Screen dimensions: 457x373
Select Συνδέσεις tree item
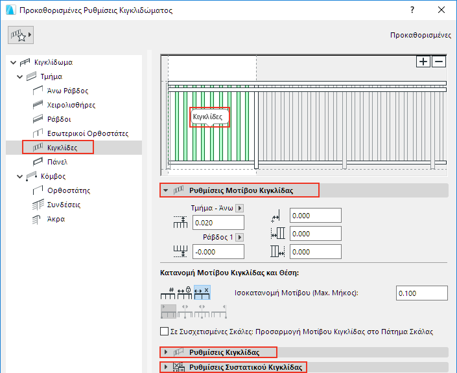[x=64, y=205]
